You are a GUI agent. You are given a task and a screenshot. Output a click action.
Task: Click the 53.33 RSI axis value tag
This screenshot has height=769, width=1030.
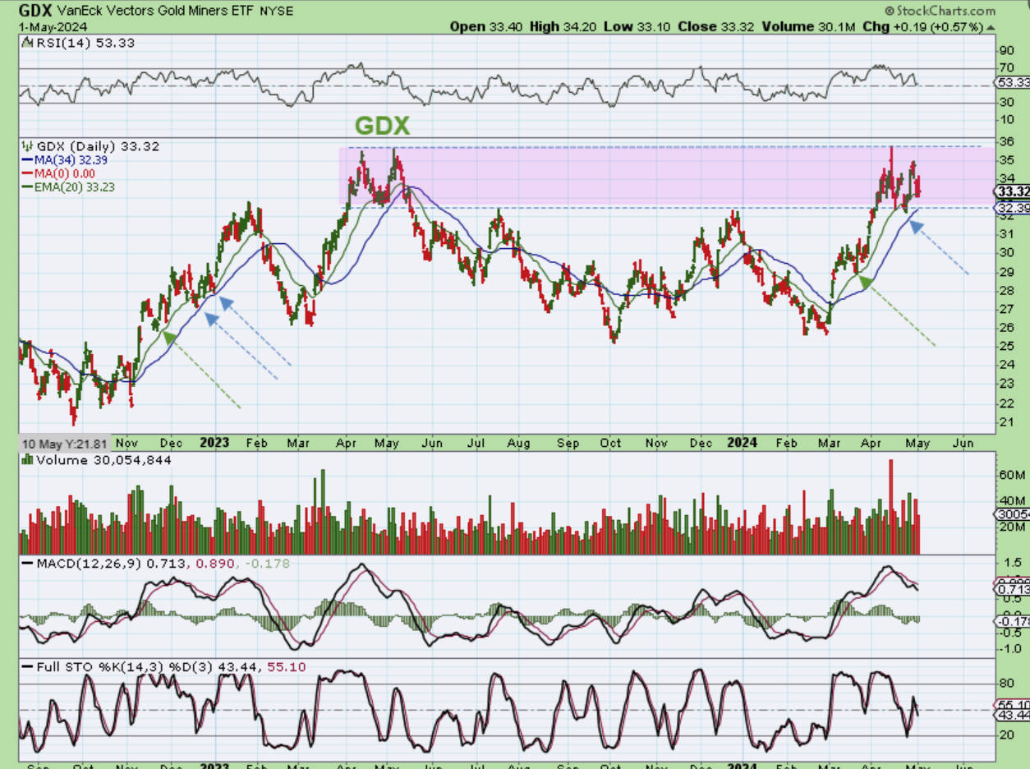pyautogui.click(x=1013, y=83)
